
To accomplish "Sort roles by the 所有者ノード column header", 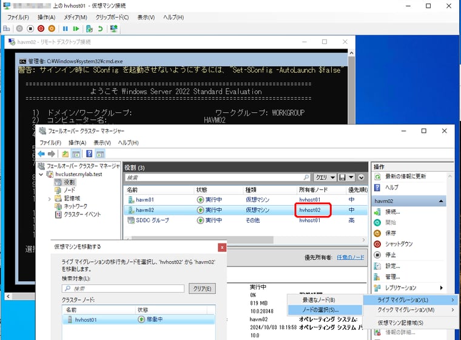I will 321,190.
